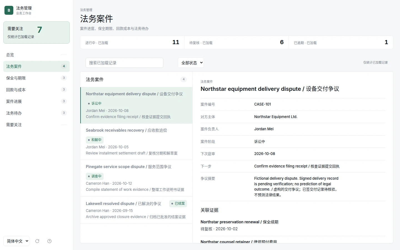Click the 待复核 stat card with 6
This screenshot has height=250, width=400.
[x=236, y=42]
